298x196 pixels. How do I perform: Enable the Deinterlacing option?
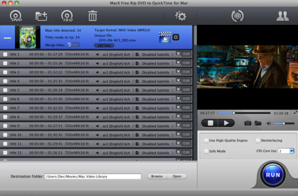pos(258,141)
